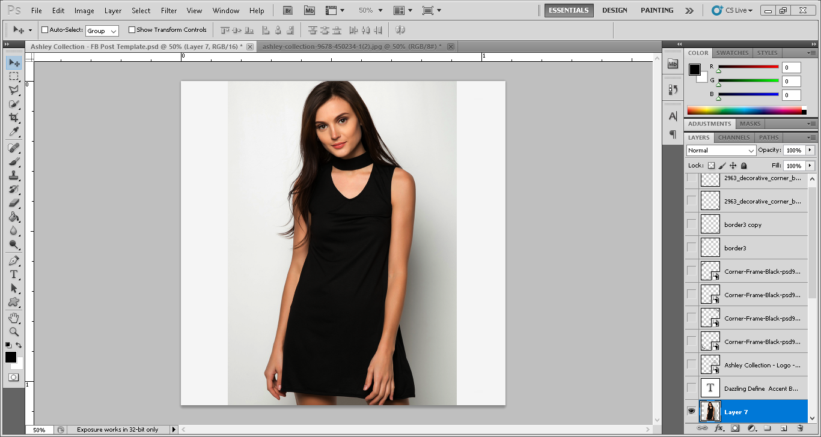Select the Horizontal Type tool
Viewport: 821px width, 437px height.
(14, 274)
